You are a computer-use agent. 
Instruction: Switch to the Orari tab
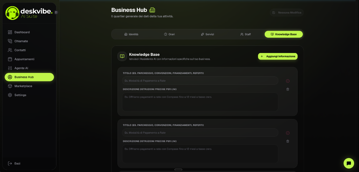169,35
